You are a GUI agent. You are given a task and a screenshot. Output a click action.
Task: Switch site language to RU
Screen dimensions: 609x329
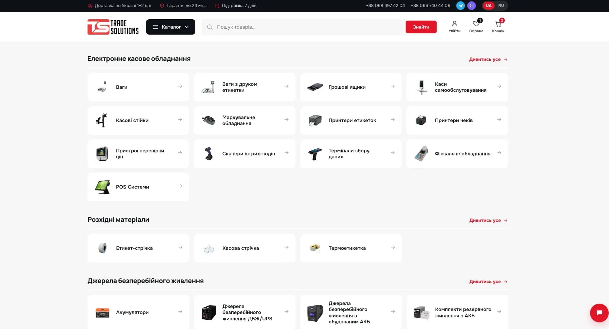[501, 6]
